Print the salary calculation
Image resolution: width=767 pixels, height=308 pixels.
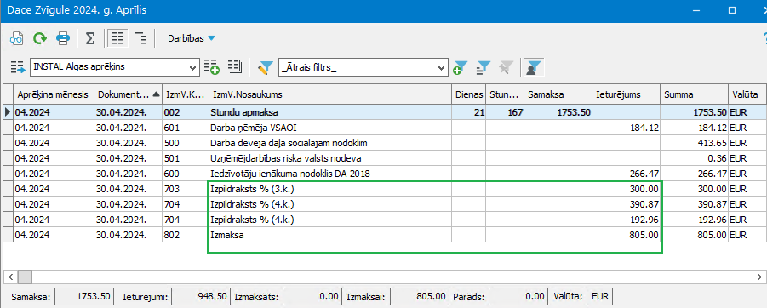[x=63, y=38]
